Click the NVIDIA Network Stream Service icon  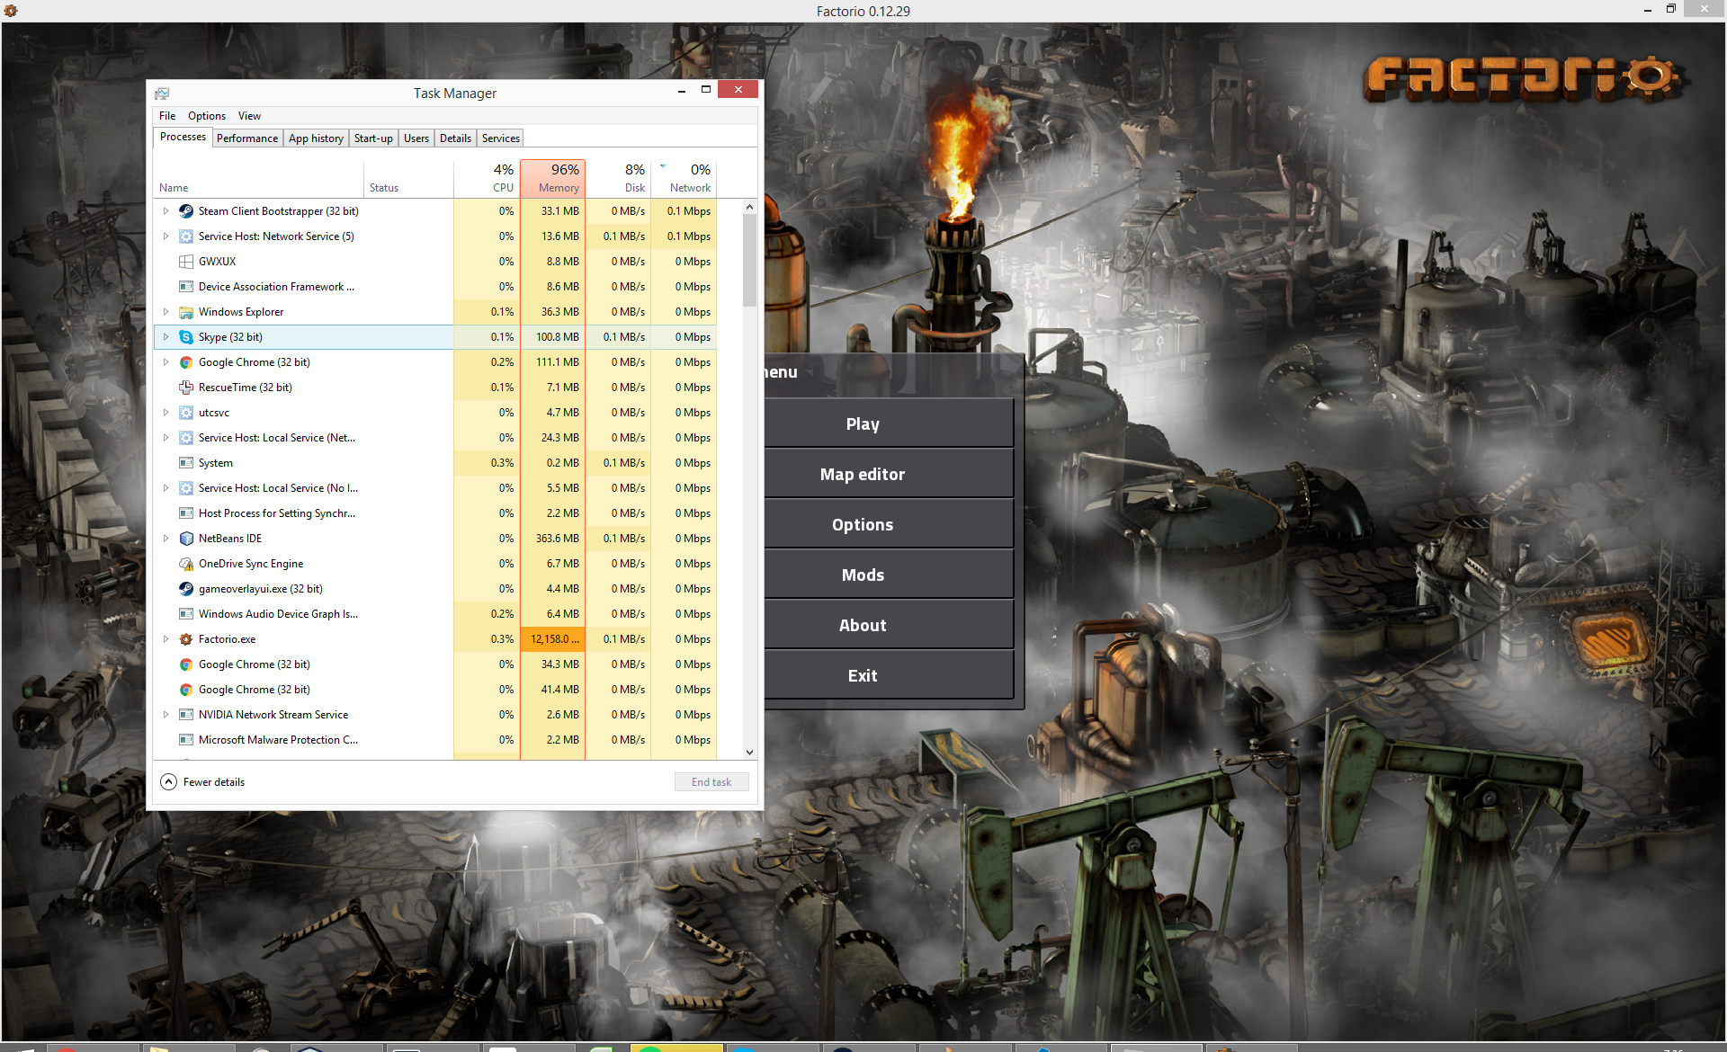(186, 715)
